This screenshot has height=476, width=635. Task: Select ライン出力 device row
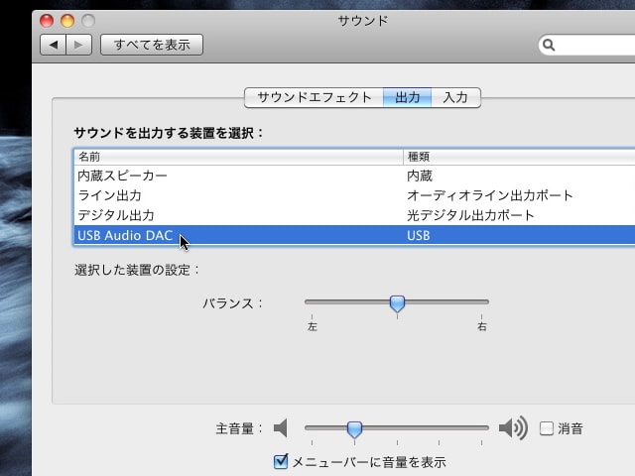354,195
